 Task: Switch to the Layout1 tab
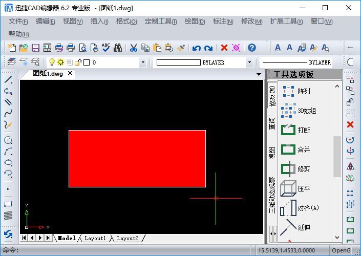click(95, 238)
